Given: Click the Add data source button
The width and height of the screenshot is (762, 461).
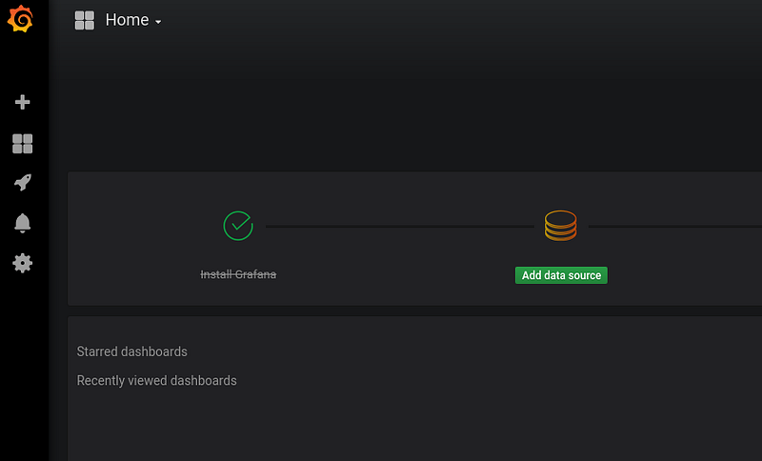Looking at the screenshot, I should point(561,275).
